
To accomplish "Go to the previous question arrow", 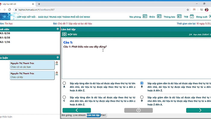I will pos(77,110).
